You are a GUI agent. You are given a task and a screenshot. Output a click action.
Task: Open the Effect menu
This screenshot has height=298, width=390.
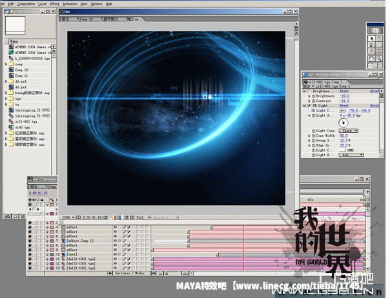54,4
